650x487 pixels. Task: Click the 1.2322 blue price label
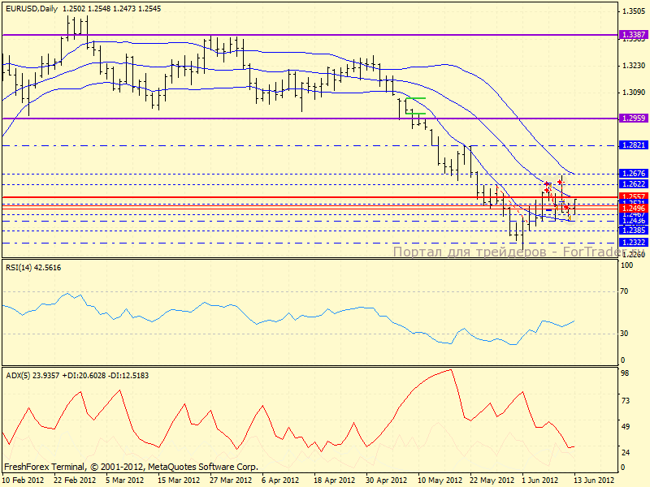point(633,242)
